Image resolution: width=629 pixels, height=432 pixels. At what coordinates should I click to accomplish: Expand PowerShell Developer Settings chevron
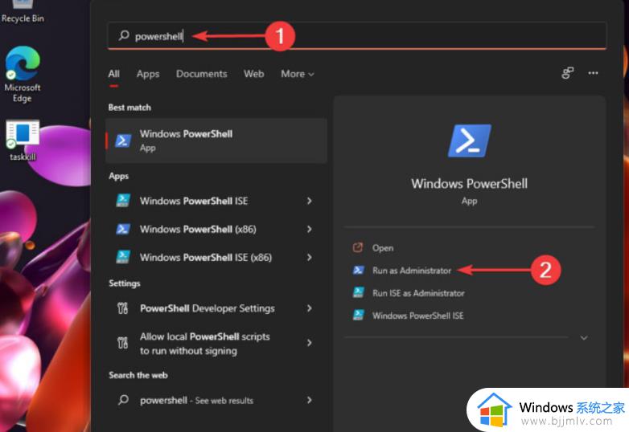[310, 308]
